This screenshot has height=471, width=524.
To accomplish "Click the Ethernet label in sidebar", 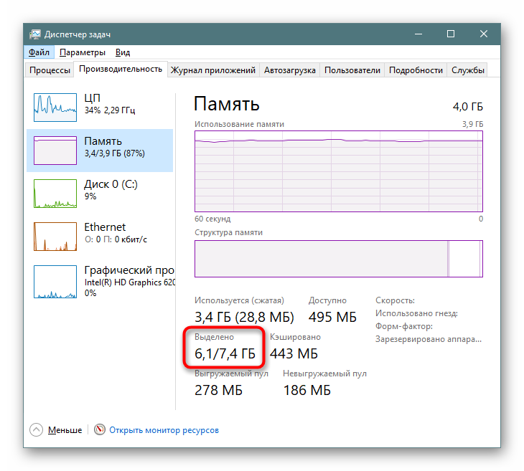I will click(105, 227).
